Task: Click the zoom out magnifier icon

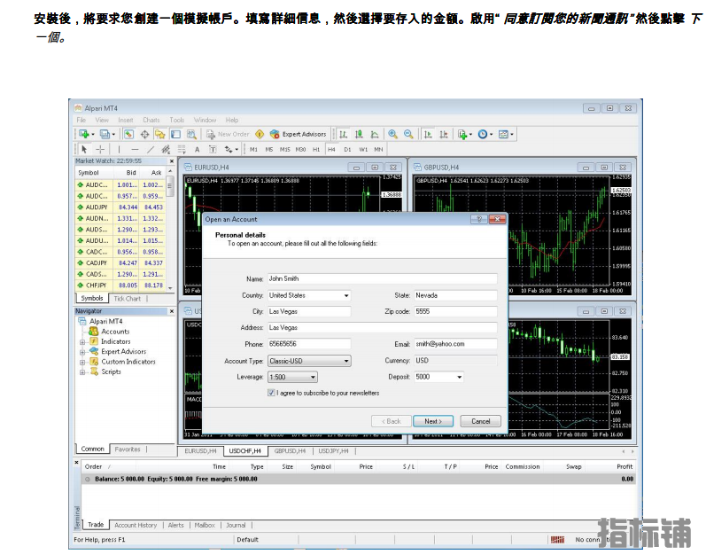Action: coord(408,135)
